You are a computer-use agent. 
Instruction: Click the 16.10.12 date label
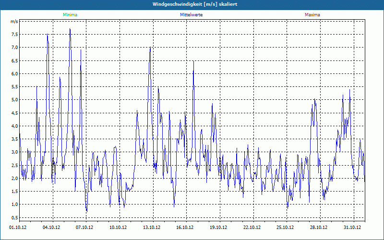point(185,228)
